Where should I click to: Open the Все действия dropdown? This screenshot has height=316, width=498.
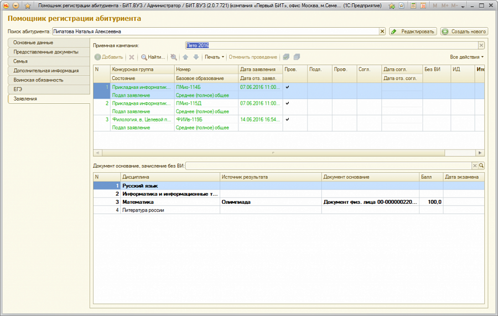coord(466,57)
